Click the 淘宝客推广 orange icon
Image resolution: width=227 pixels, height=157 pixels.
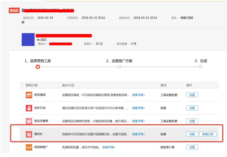[x=29, y=147]
